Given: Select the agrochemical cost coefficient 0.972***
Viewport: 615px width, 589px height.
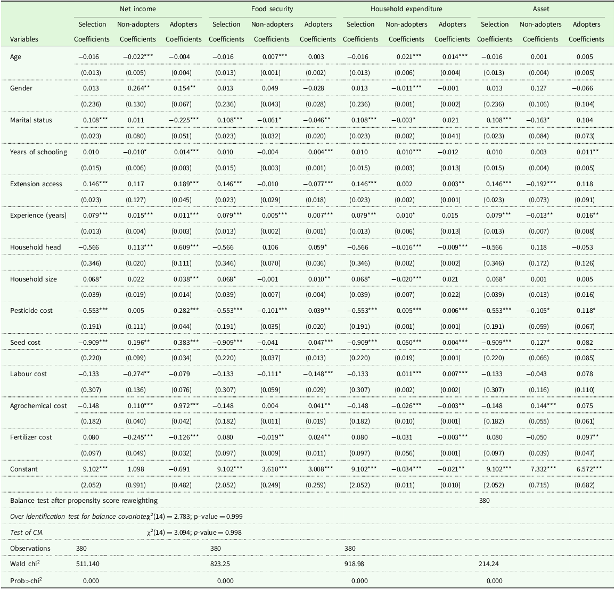Looking at the screenshot, I should point(183,406).
